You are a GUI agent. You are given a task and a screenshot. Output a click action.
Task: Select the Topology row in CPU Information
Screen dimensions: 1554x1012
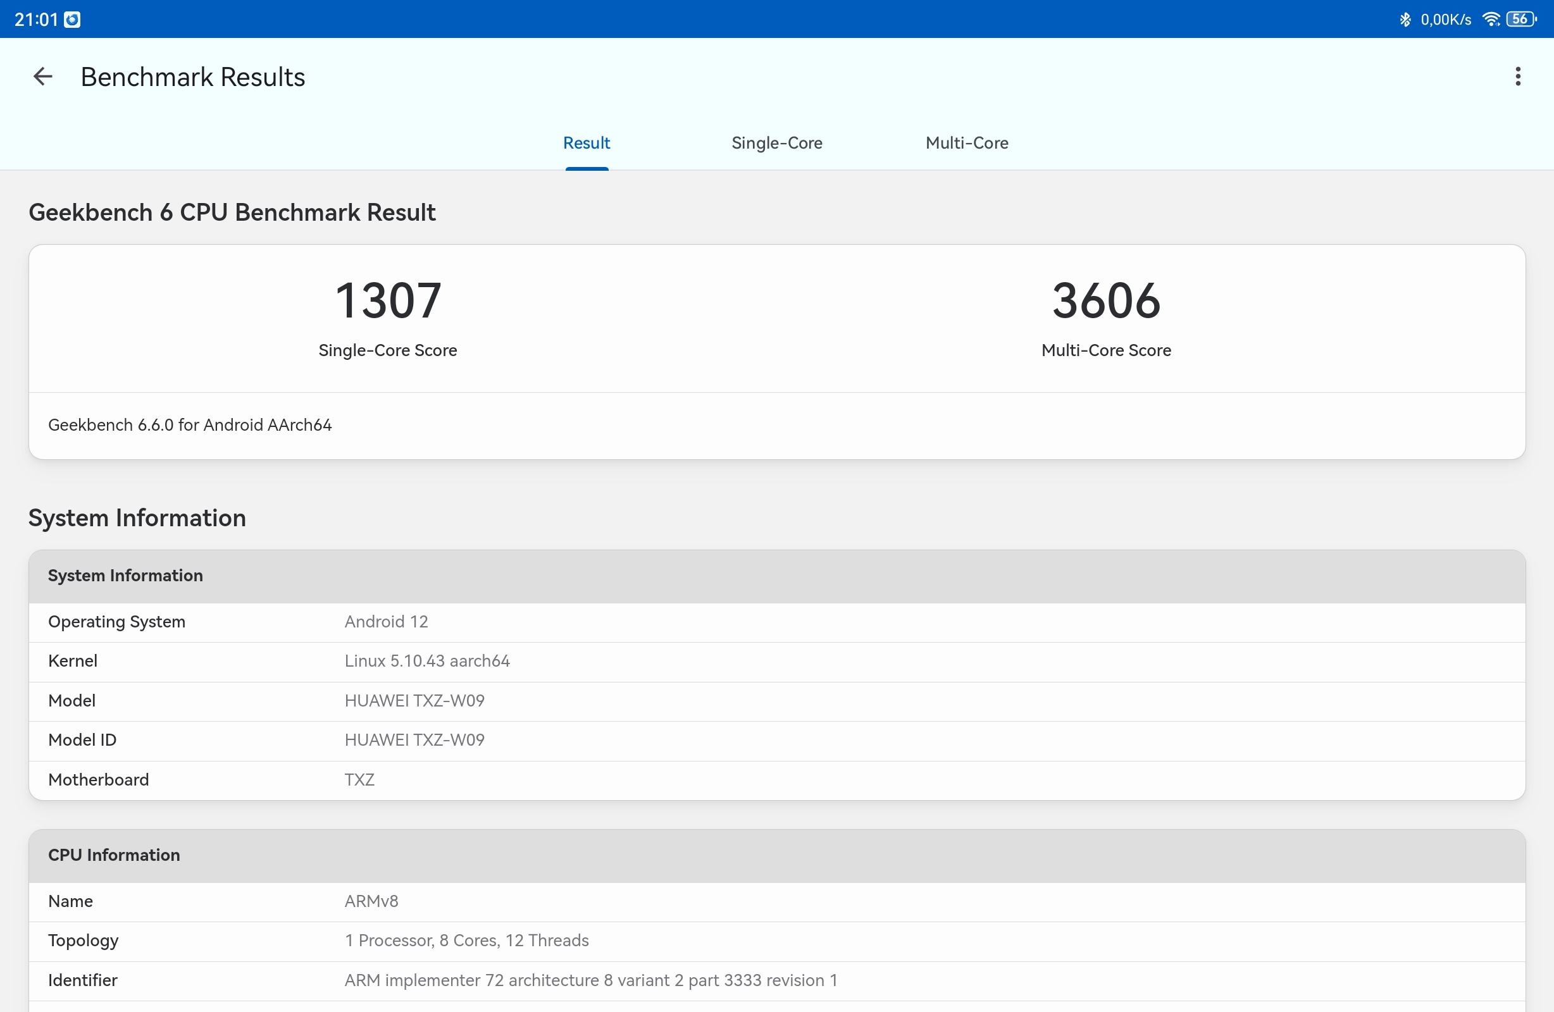coord(392,940)
